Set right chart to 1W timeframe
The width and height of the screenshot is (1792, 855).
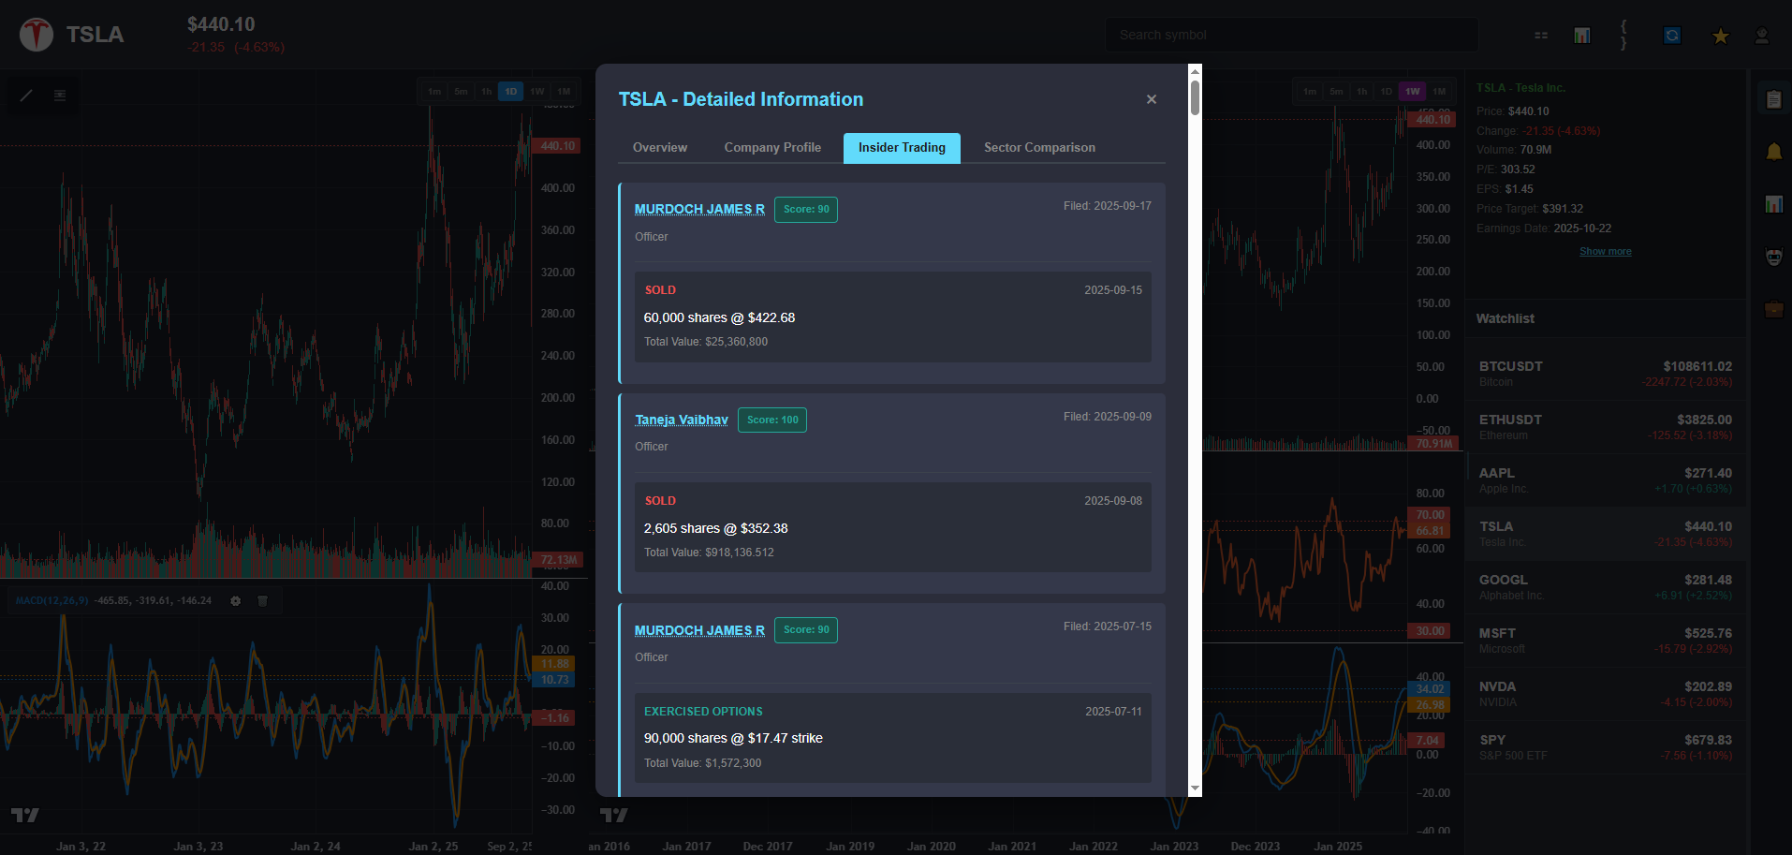coord(1413,92)
